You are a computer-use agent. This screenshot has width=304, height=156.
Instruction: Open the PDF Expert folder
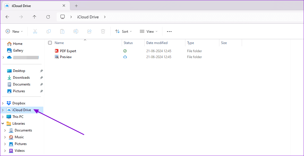tap(68, 51)
